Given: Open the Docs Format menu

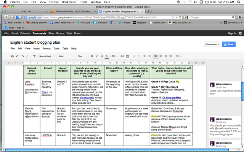Looking at the screenshot, I should (x=47, y=49).
